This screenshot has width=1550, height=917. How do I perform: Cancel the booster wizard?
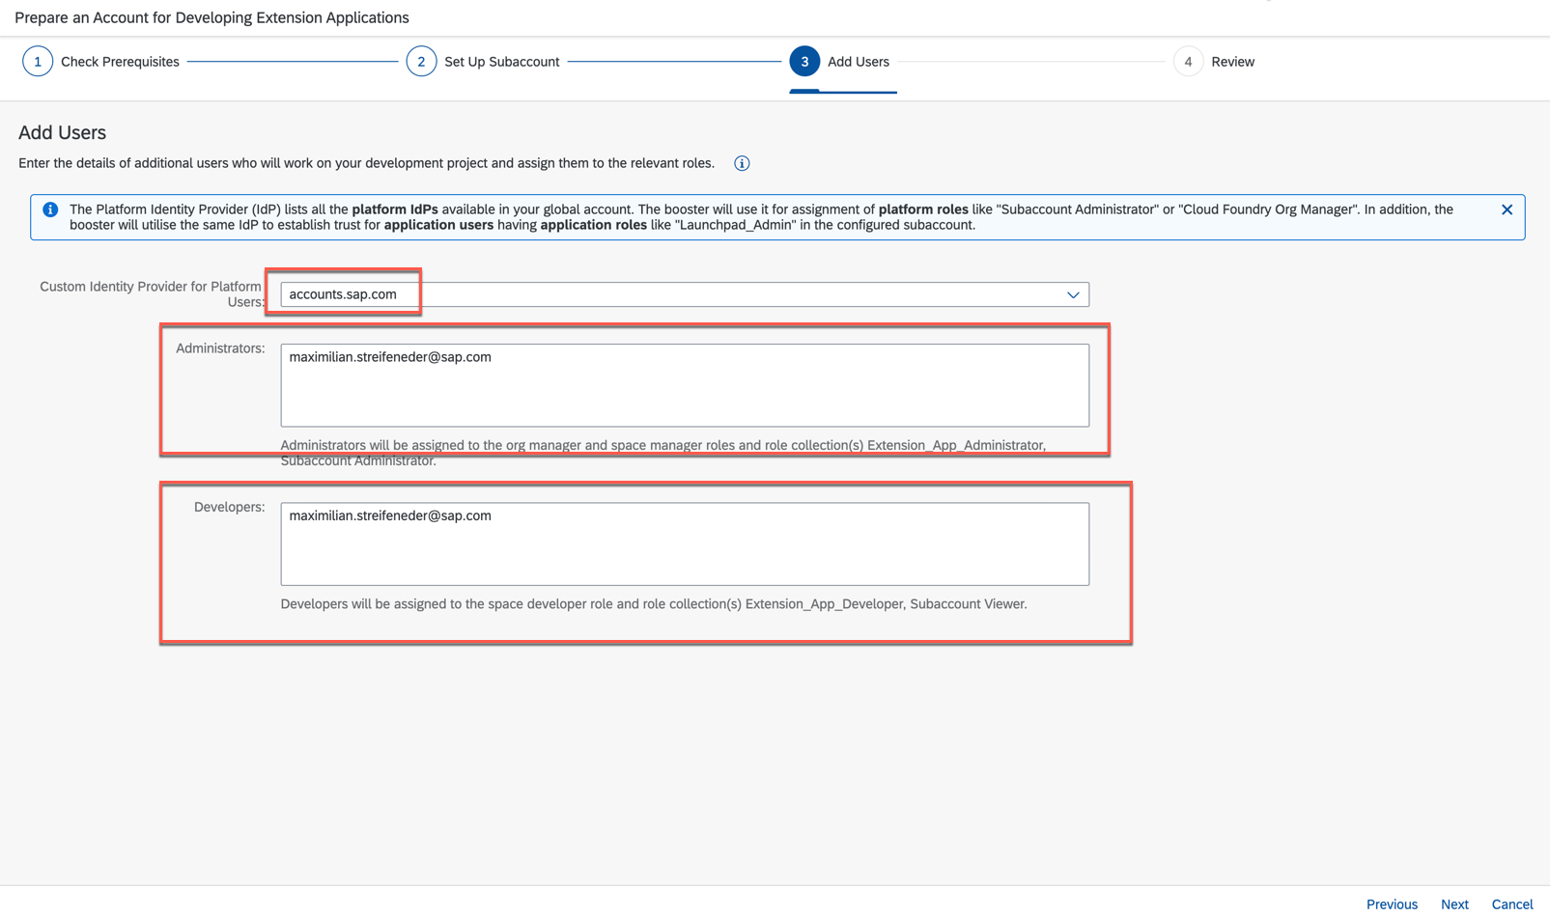click(x=1511, y=904)
